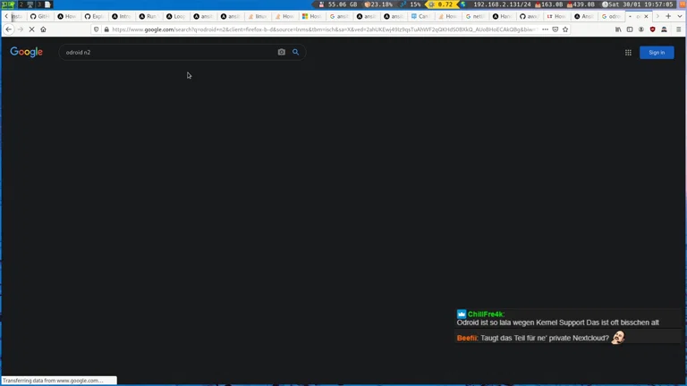Toggle the sidebar view icon

pyautogui.click(x=630, y=29)
